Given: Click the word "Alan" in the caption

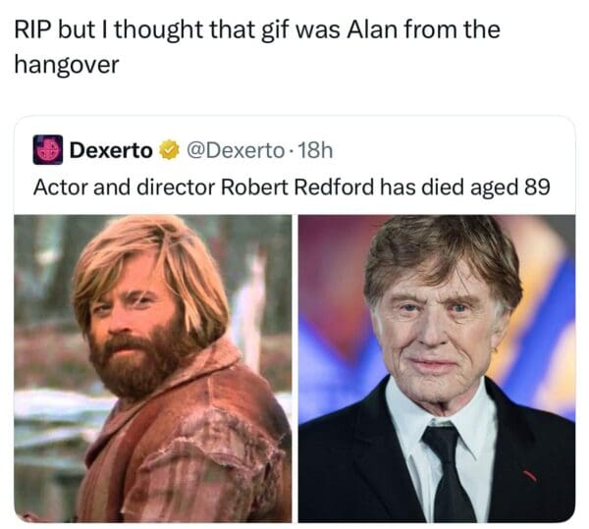Looking at the screenshot, I should (x=369, y=29).
